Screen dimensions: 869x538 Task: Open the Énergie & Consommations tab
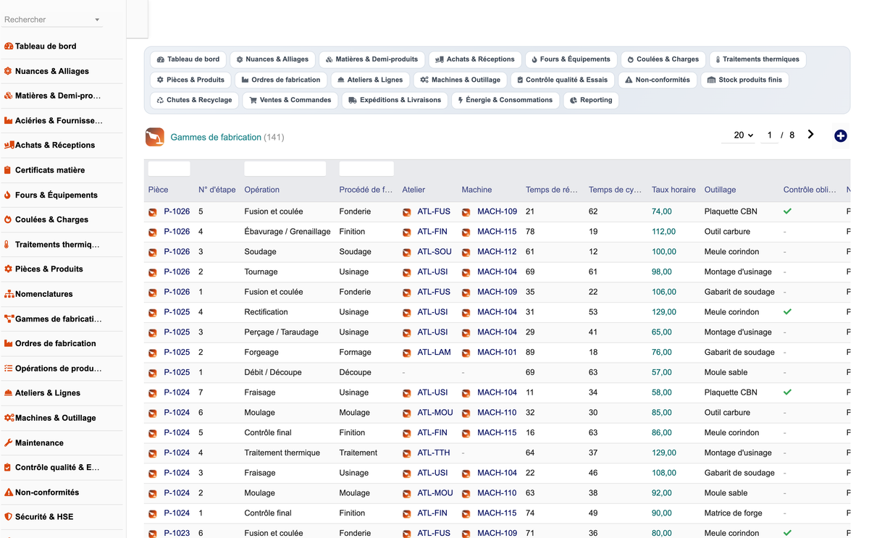505,100
